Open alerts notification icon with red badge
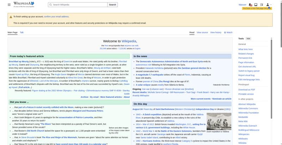Image resolution: width=282 pixels, height=145 pixels. 250,5
